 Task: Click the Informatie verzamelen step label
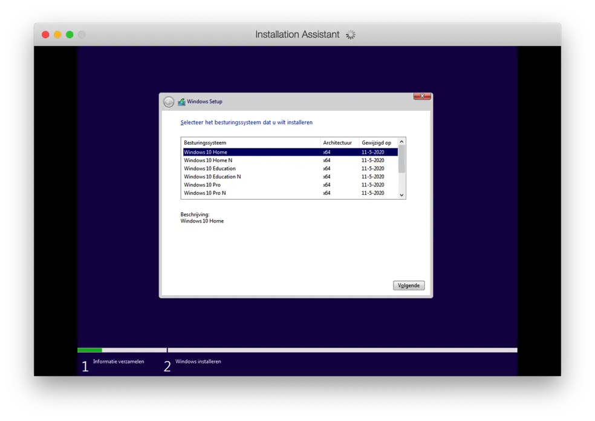click(119, 362)
